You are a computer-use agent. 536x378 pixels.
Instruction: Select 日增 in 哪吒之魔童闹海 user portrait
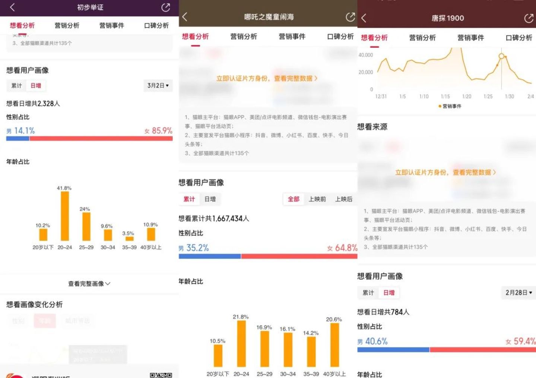point(210,199)
